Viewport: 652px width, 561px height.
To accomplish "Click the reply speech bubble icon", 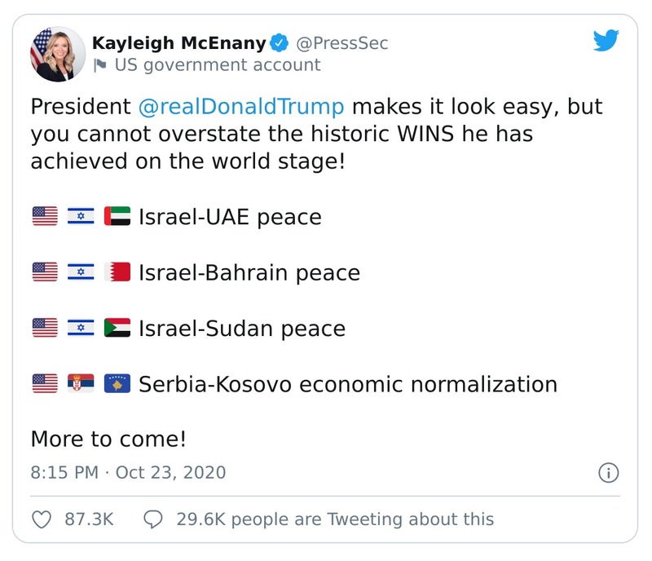I will click(x=155, y=519).
